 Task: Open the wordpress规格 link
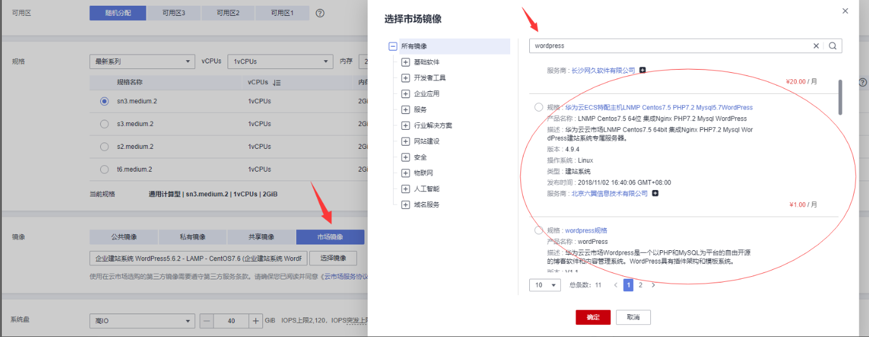coord(586,230)
